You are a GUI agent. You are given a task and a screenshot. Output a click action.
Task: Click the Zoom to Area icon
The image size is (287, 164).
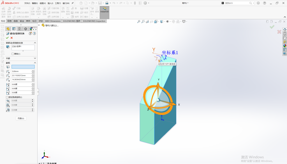point(143,22)
